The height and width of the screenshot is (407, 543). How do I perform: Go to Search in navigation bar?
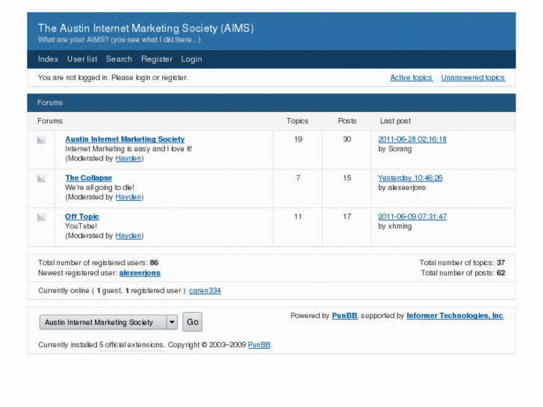coord(119,59)
